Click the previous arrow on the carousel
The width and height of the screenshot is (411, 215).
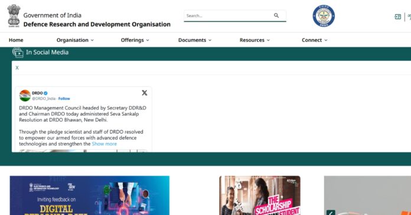[x=331, y=213]
